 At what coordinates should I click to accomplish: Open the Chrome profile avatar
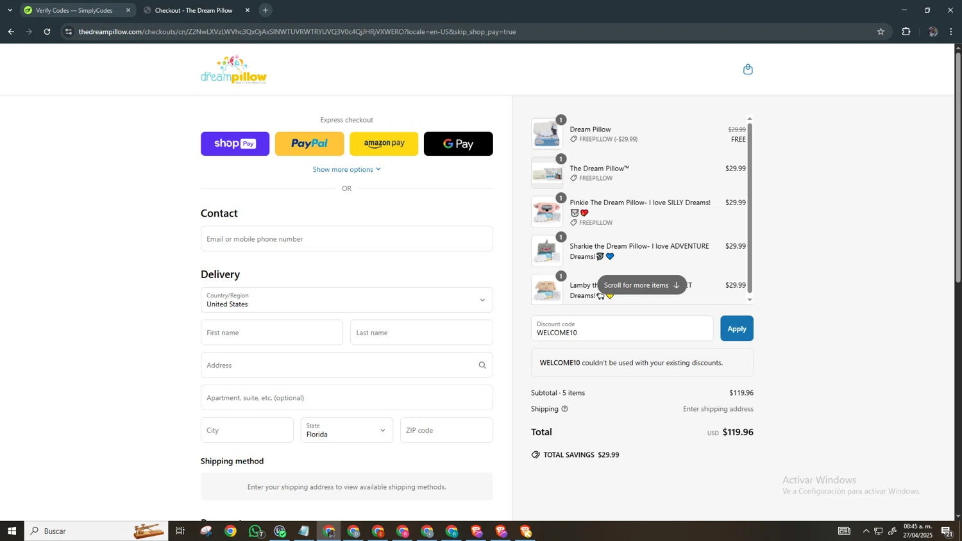coord(932,31)
